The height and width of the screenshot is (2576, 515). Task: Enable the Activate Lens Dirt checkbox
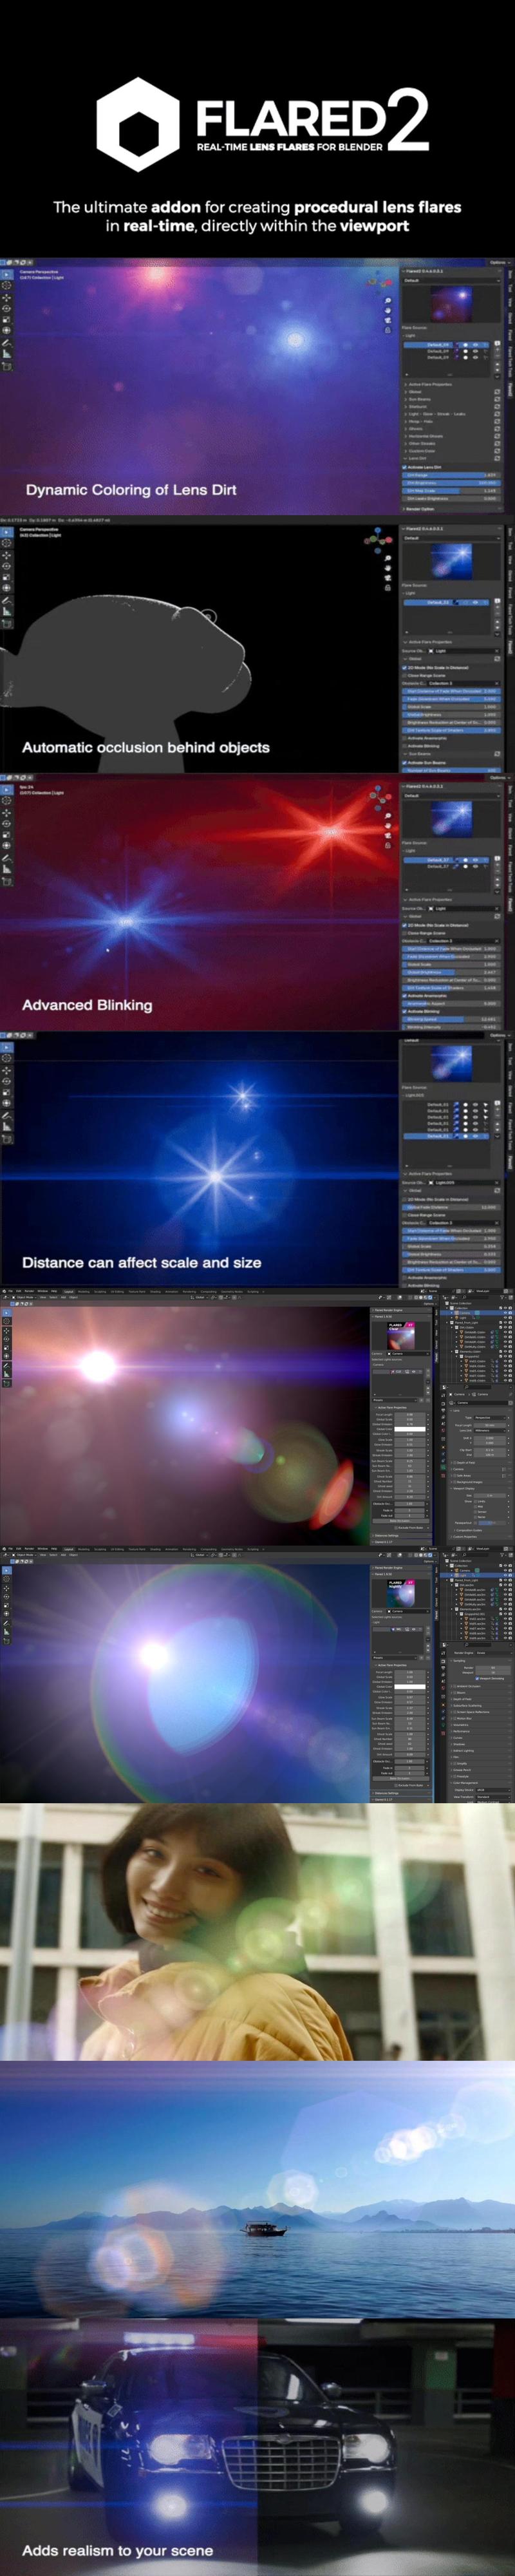(x=405, y=467)
